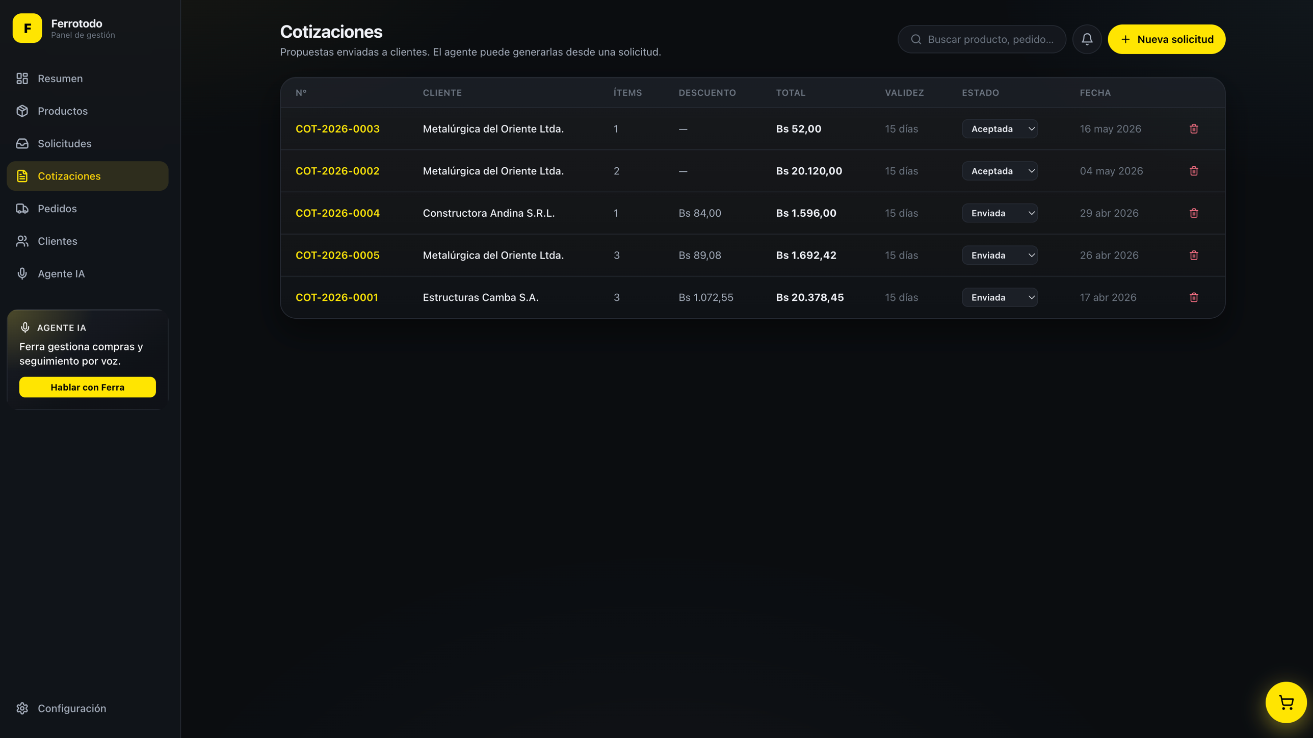Click the ESTADO column header
Viewport: 1313px width, 738px height.
[x=980, y=93]
